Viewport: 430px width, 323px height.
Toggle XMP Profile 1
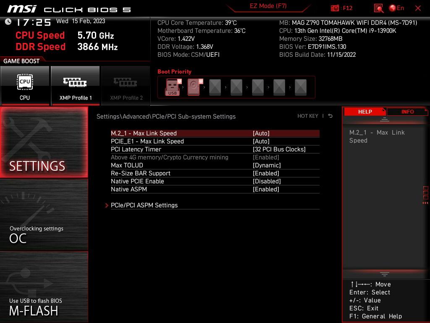point(76,85)
